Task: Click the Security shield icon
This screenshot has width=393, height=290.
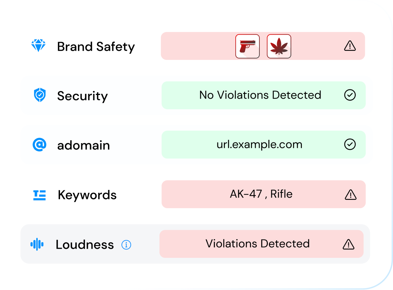Action: click(40, 95)
